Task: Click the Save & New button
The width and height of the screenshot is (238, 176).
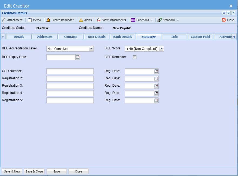Action: [12, 171]
